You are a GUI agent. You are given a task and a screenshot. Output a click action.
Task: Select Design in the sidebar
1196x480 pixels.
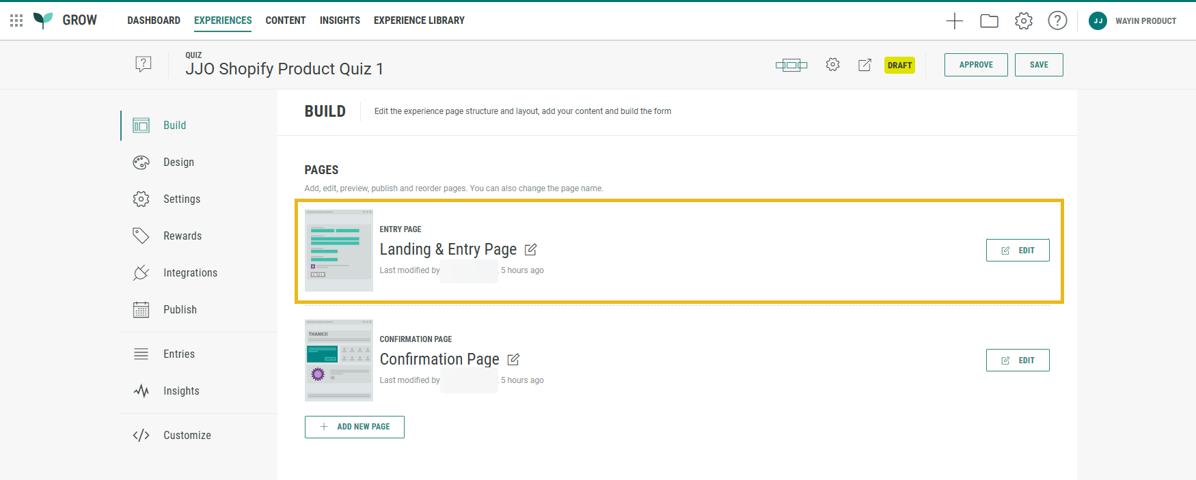178,163
